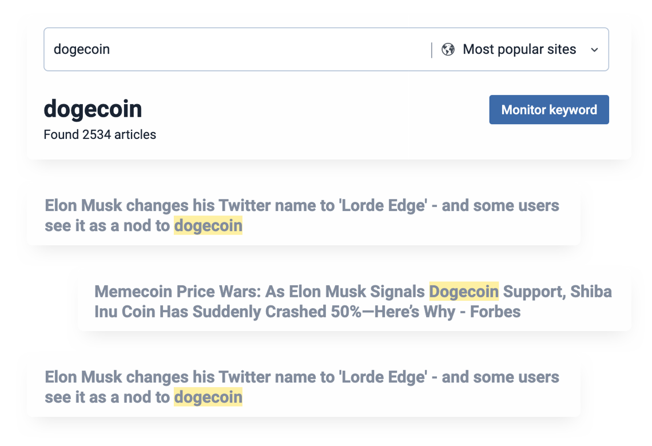
Task: Open the bottom 'Lorde Edge' article headline
Action: tap(302, 387)
